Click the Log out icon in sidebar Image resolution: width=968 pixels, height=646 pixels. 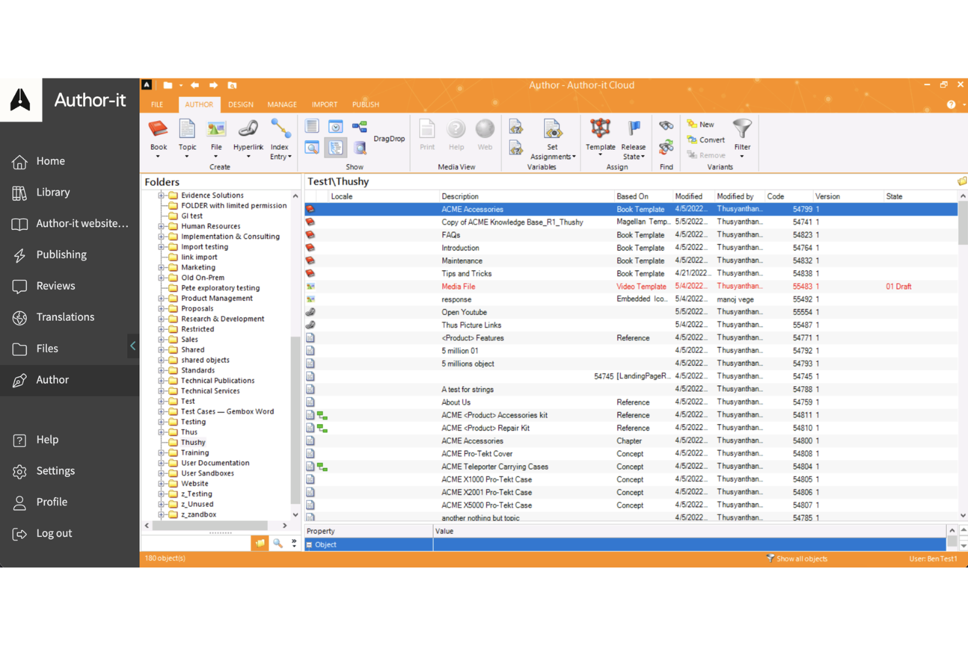coord(20,533)
